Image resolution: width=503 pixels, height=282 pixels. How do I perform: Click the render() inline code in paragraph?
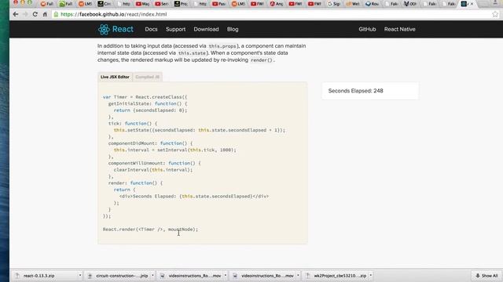point(261,60)
